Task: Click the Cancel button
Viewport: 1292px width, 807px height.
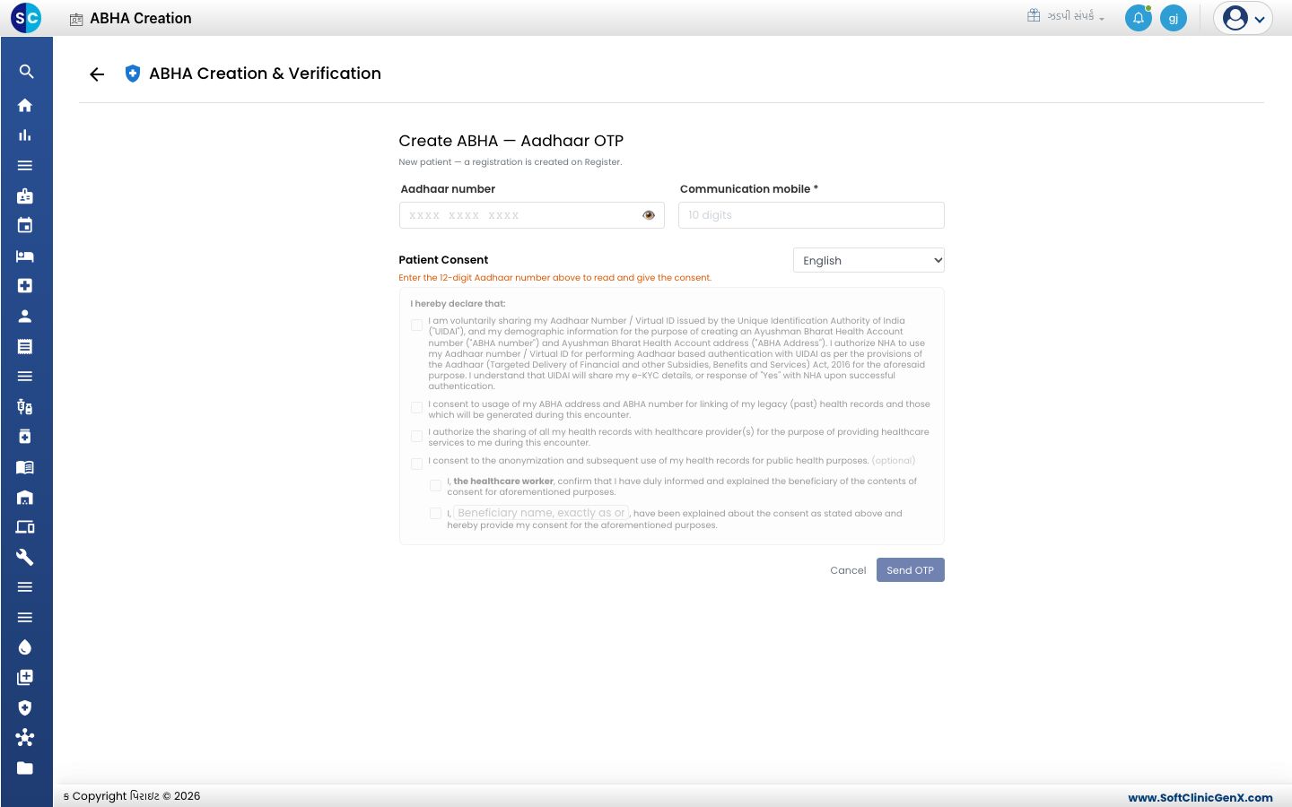Action: 848,570
